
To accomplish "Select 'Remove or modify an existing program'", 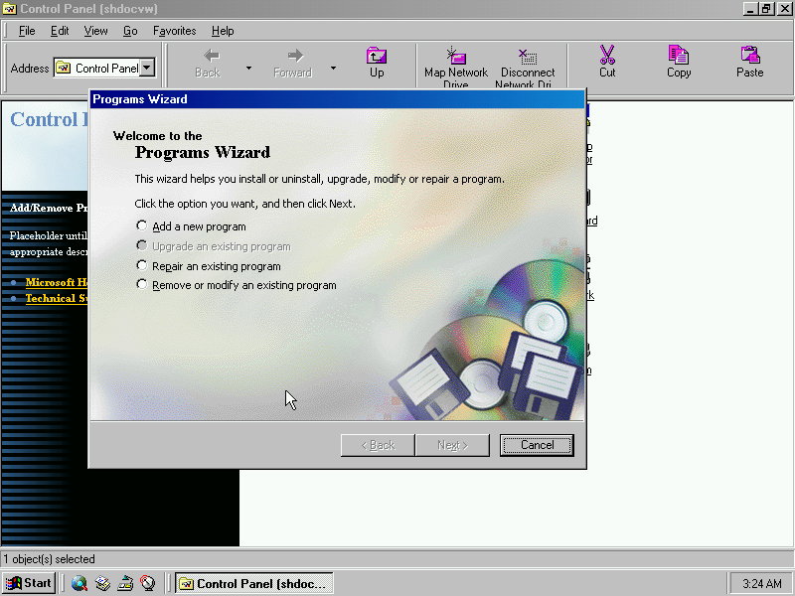I will pyautogui.click(x=142, y=285).
